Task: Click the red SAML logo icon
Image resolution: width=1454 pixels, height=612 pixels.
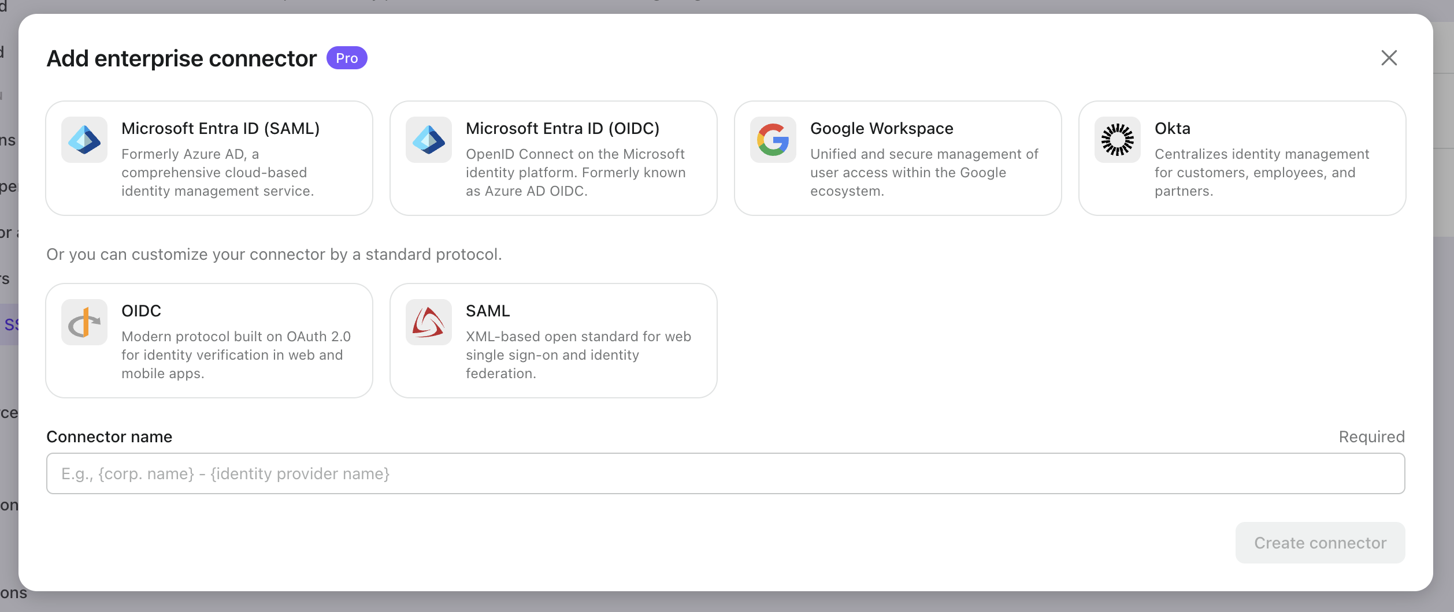Action: [x=429, y=322]
